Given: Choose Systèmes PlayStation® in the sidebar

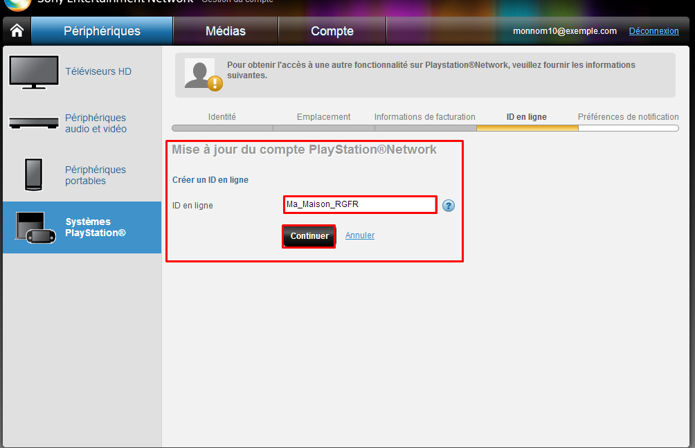Looking at the screenshot, I should [x=96, y=227].
